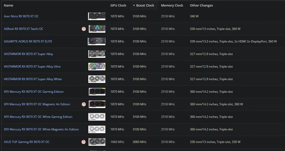Open the ASRock RX 9070 XT Taichi OC link
The height and width of the screenshot is (151, 285).
pyautogui.click(x=24, y=29)
